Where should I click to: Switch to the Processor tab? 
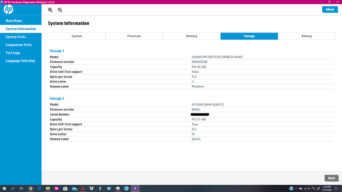click(134, 36)
